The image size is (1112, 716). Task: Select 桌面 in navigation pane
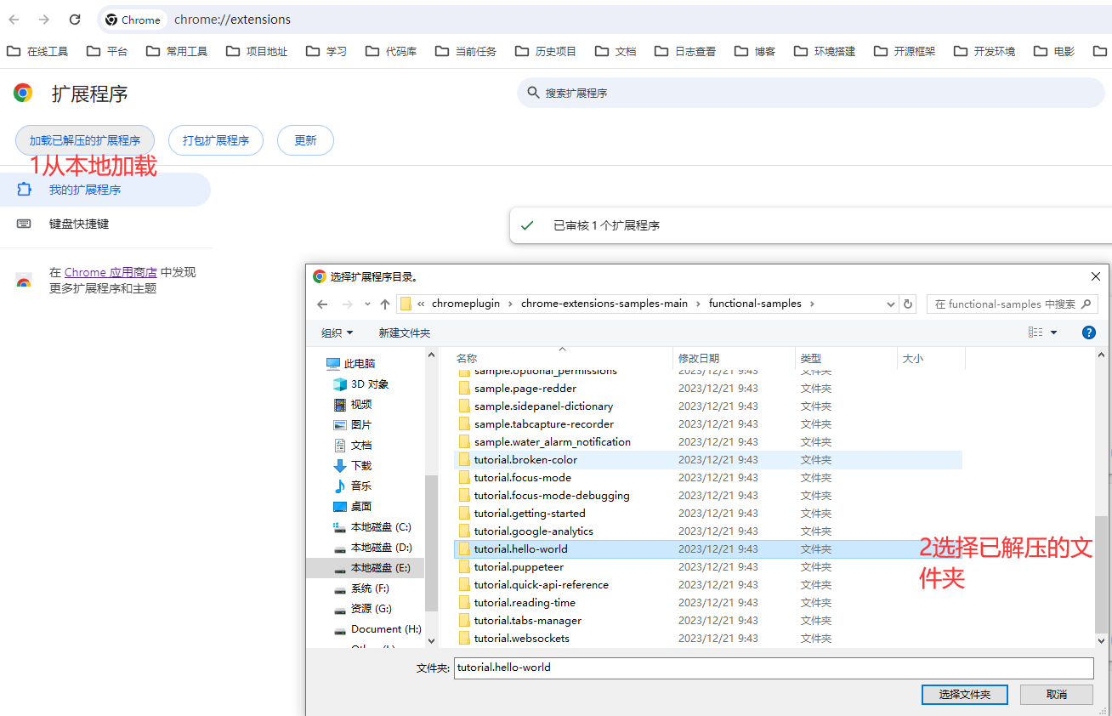click(353, 507)
